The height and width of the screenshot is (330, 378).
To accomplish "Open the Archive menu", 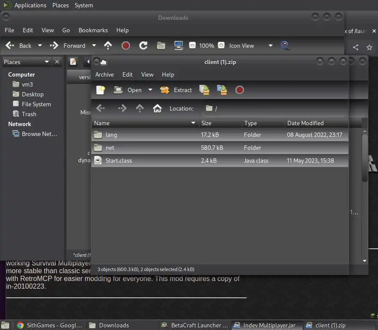I will (104, 74).
